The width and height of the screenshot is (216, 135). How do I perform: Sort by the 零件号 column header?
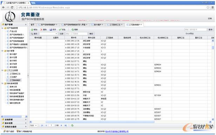[74, 38]
